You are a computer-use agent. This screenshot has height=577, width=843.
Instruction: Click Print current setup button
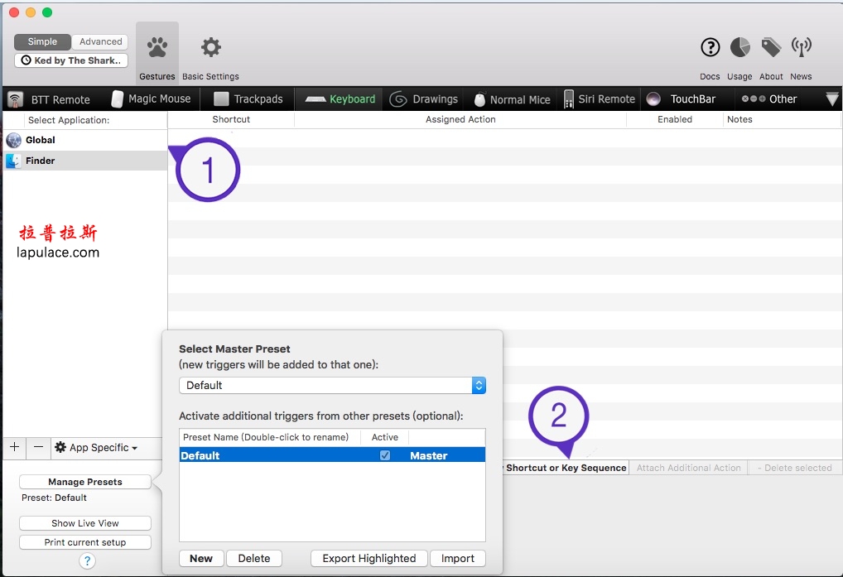tap(85, 542)
